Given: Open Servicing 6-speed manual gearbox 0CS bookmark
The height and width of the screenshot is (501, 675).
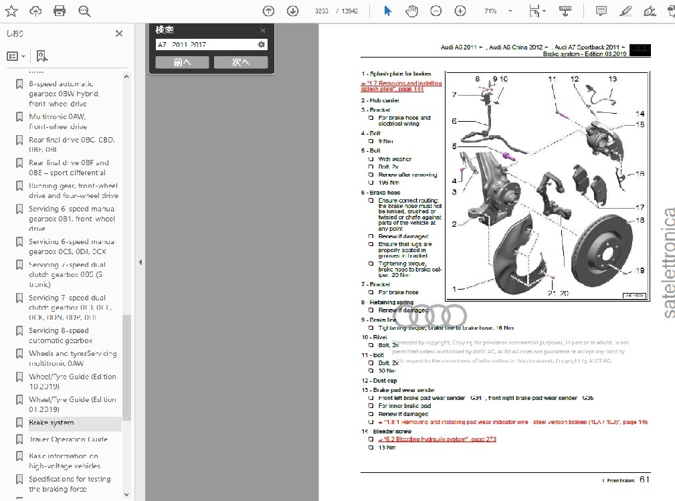Looking at the screenshot, I should (72, 247).
